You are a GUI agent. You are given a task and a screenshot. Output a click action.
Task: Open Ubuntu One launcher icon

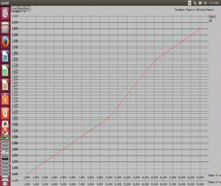click(5, 113)
